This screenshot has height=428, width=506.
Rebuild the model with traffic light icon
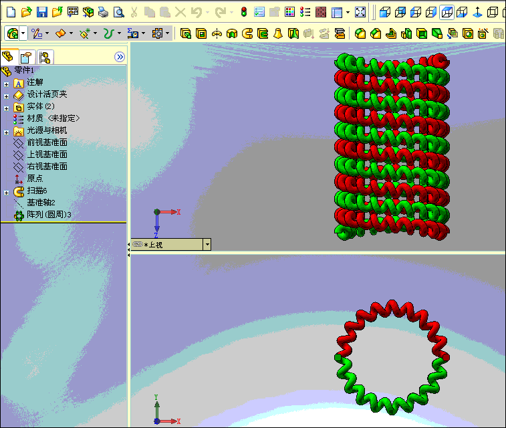[x=244, y=12]
